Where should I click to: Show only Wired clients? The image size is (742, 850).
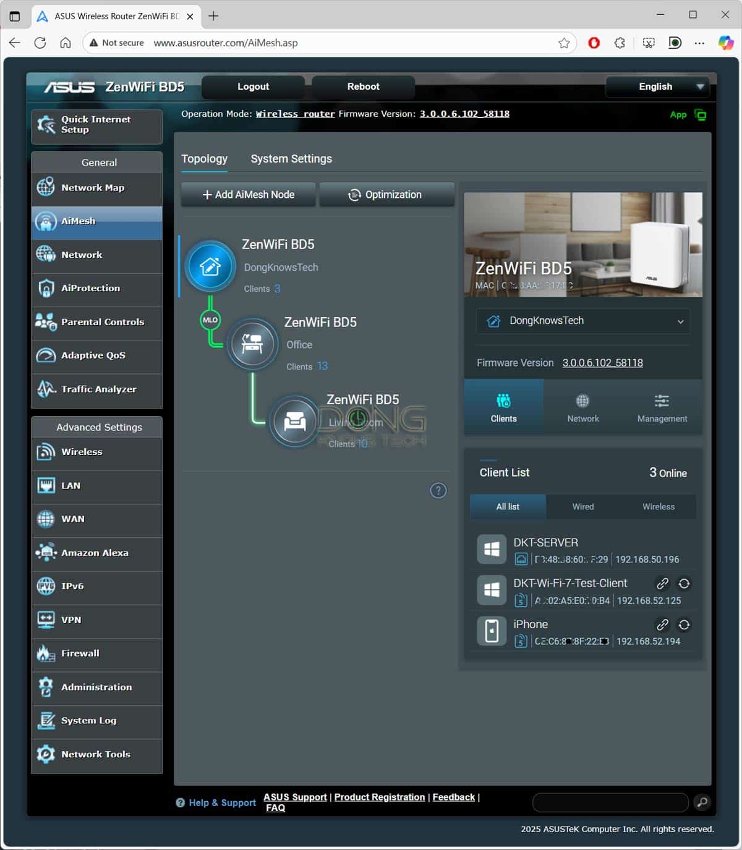[583, 507]
